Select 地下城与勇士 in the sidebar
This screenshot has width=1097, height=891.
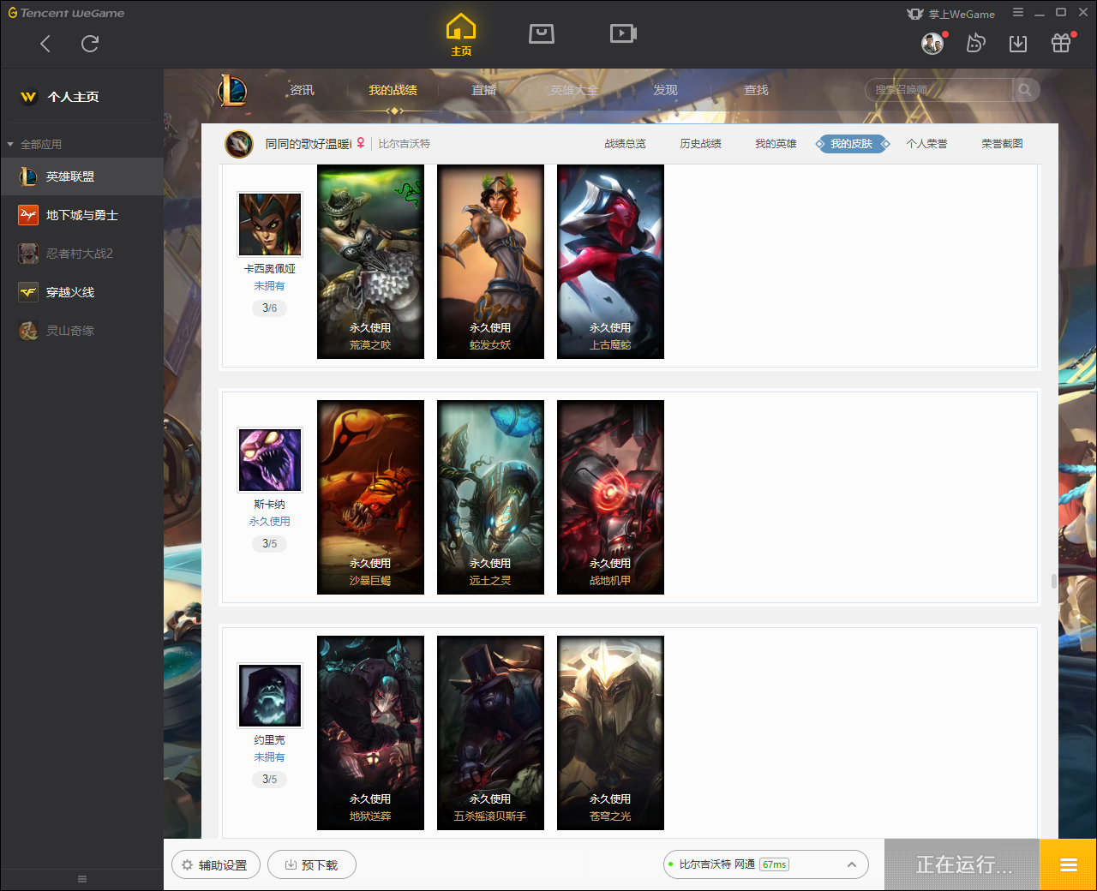pyautogui.click(x=81, y=215)
